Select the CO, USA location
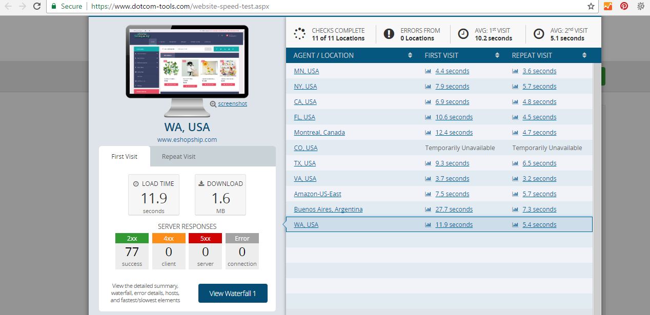The image size is (650, 315). click(x=306, y=148)
